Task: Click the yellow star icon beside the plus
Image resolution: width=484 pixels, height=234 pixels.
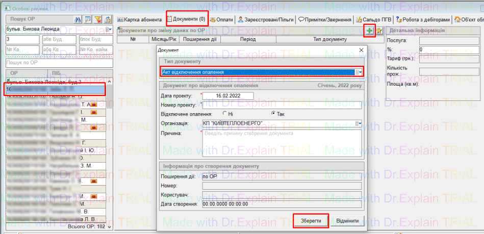Action: [379, 31]
